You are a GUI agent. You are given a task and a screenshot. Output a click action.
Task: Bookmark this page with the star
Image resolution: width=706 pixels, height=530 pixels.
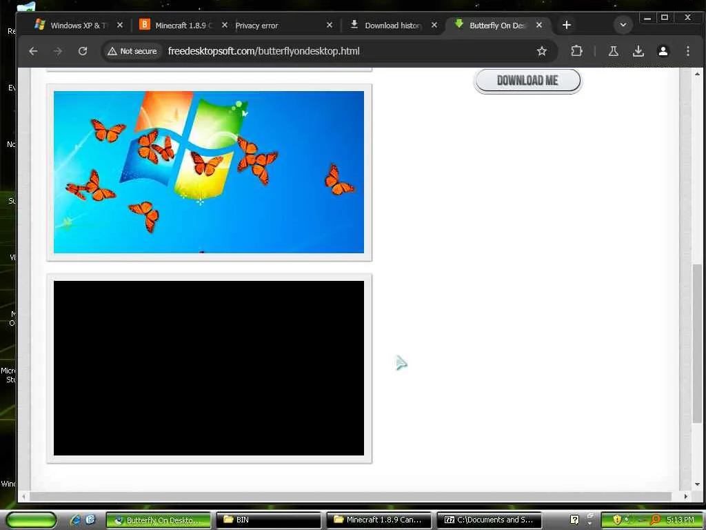click(x=542, y=51)
